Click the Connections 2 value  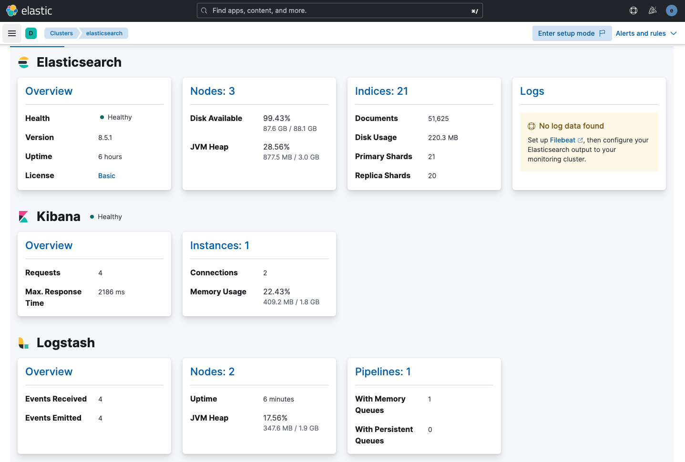click(x=265, y=273)
